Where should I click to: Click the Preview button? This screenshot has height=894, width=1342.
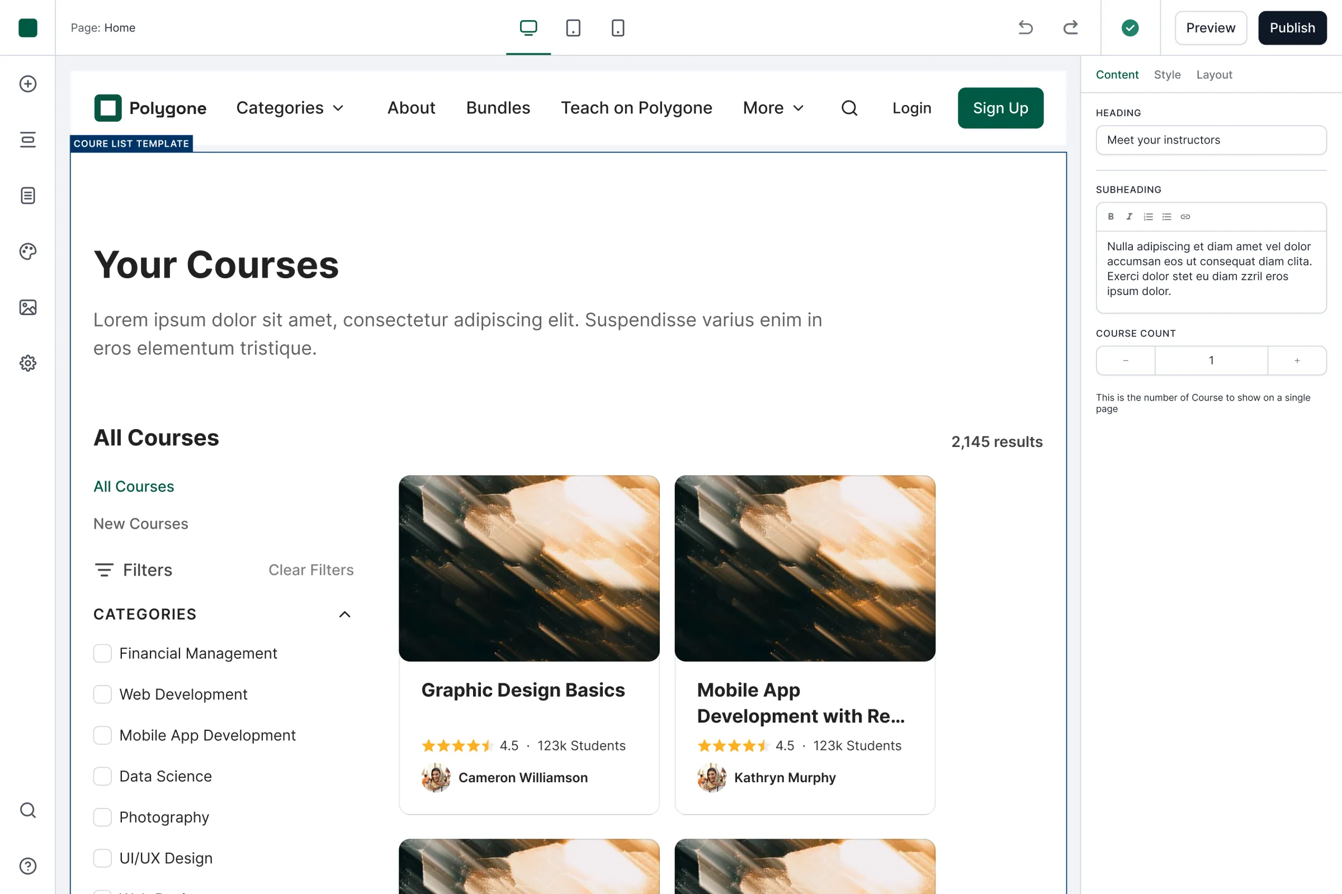point(1210,27)
